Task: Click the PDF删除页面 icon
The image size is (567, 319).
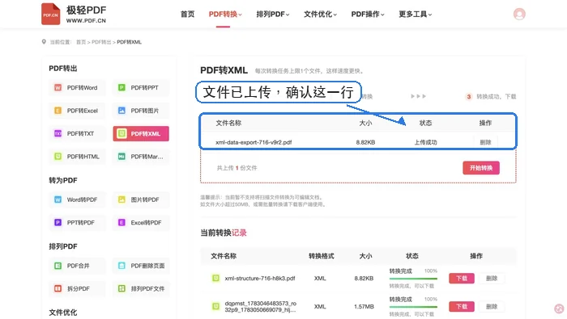Action: pos(122,266)
